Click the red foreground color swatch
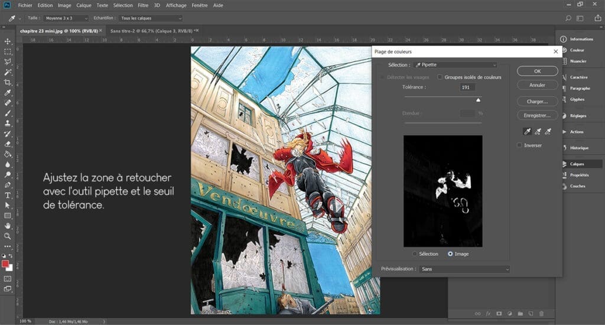Image resolution: width=605 pixels, height=325 pixels. click(5, 264)
